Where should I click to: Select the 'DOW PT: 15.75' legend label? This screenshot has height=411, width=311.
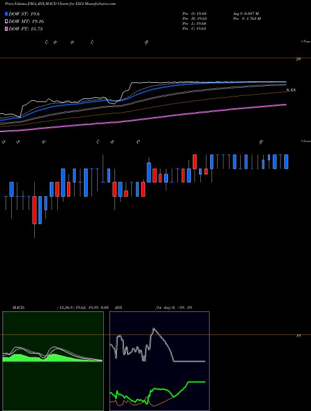[x=26, y=29]
